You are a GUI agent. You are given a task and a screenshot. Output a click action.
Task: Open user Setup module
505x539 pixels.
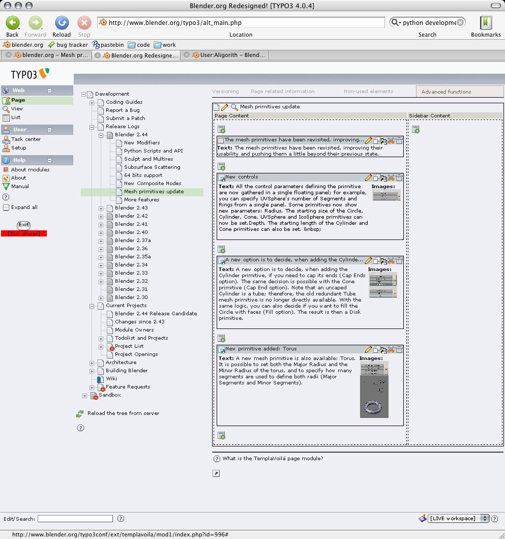point(19,148)
